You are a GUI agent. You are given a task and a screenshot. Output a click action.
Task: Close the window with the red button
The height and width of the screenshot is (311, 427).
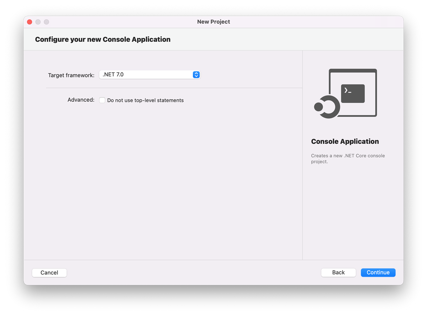click(30, 22)
